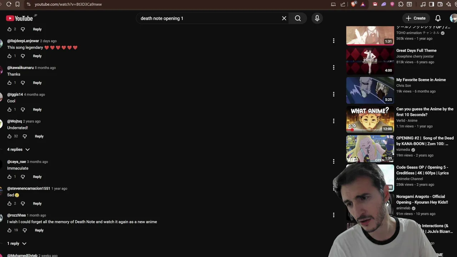This screenshot has width=457, height=257.
Task: Start voice search with microphone
Action: click(317, 18)
